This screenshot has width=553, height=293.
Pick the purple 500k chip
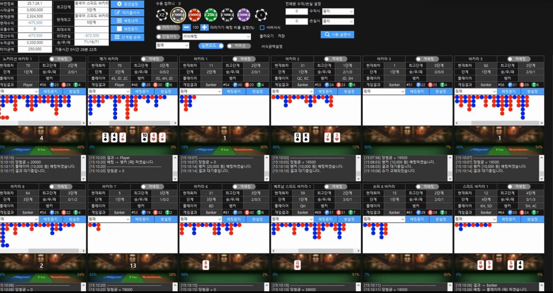tap(244, 15)
